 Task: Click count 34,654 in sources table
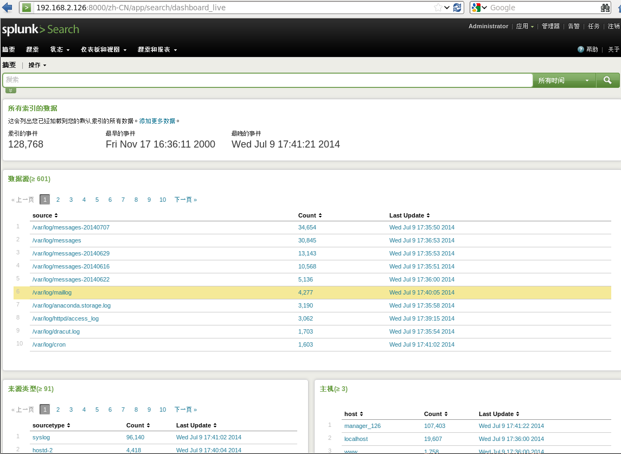click(x=307, y=227)
